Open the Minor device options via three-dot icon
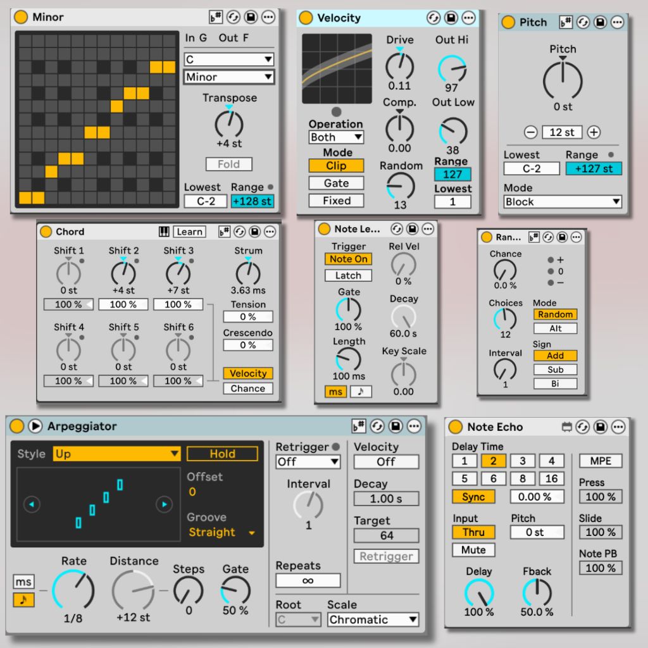The height and width of the screenshot is (648, 648). (x=268, y=17)
